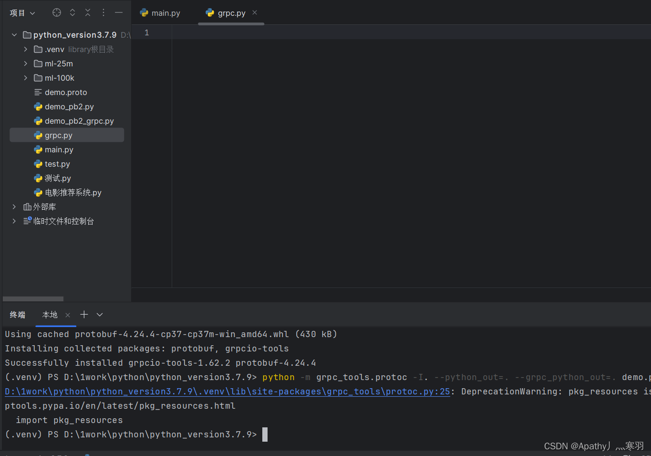The height and width of the screenshot is (456, 651).
Task: Select demo.proto in the project tree
Action: click(66, 92)
